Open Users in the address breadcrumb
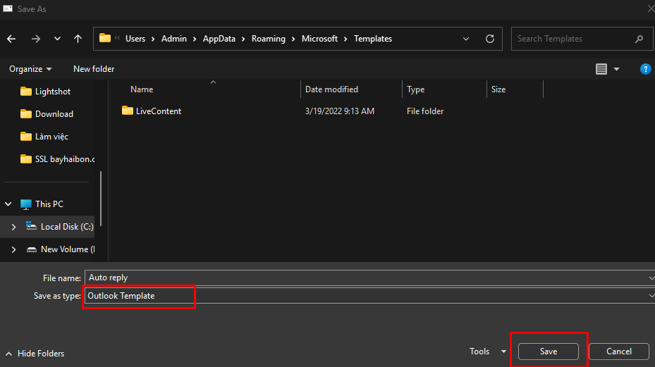655x367 pixels. (135, 39)
